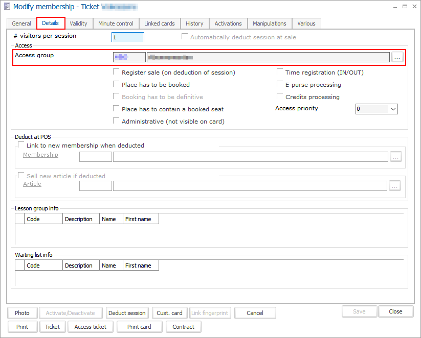Tick the Credits processing checkbox

[x=280, y=97]
